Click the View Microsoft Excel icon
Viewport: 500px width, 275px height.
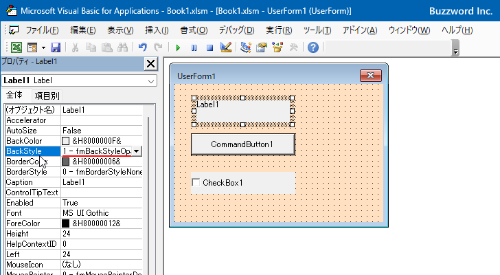click(x=16, y=47)
